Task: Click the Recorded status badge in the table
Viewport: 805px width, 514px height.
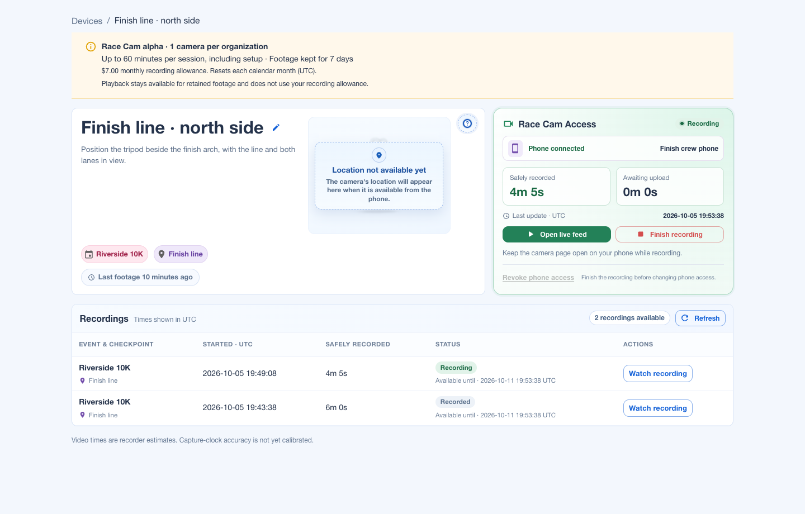Action: pyautogui.click(x=455, y=402)
